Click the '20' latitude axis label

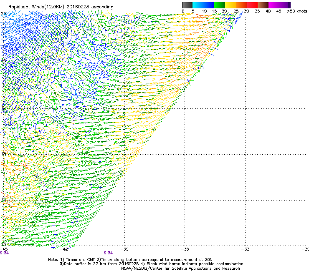click(3, 14)
